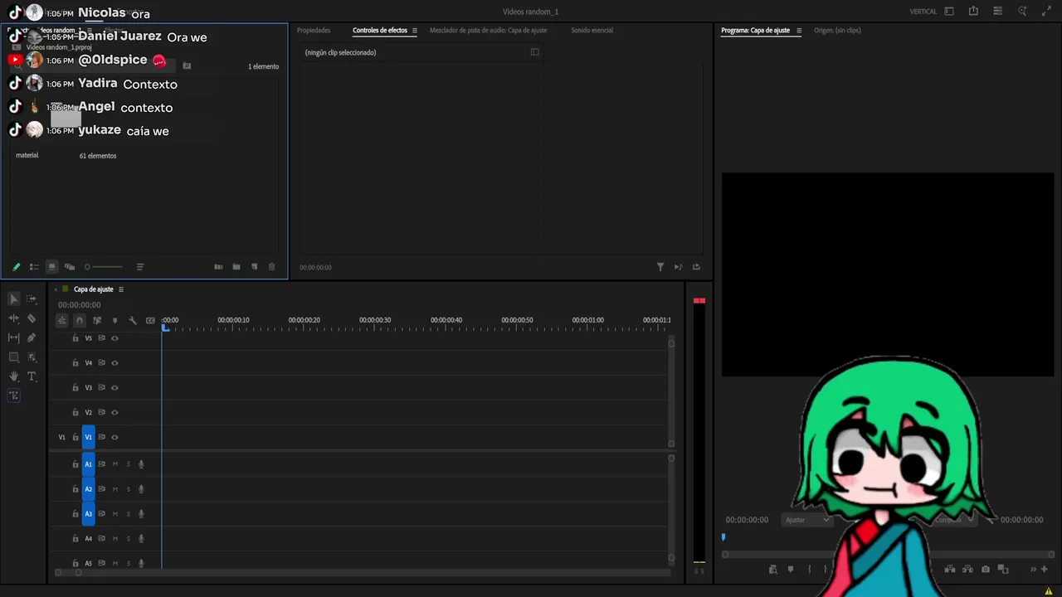The width and height of the screenshot is (1062, 597).
Task: Select the Hand tool
Action: 14,376
